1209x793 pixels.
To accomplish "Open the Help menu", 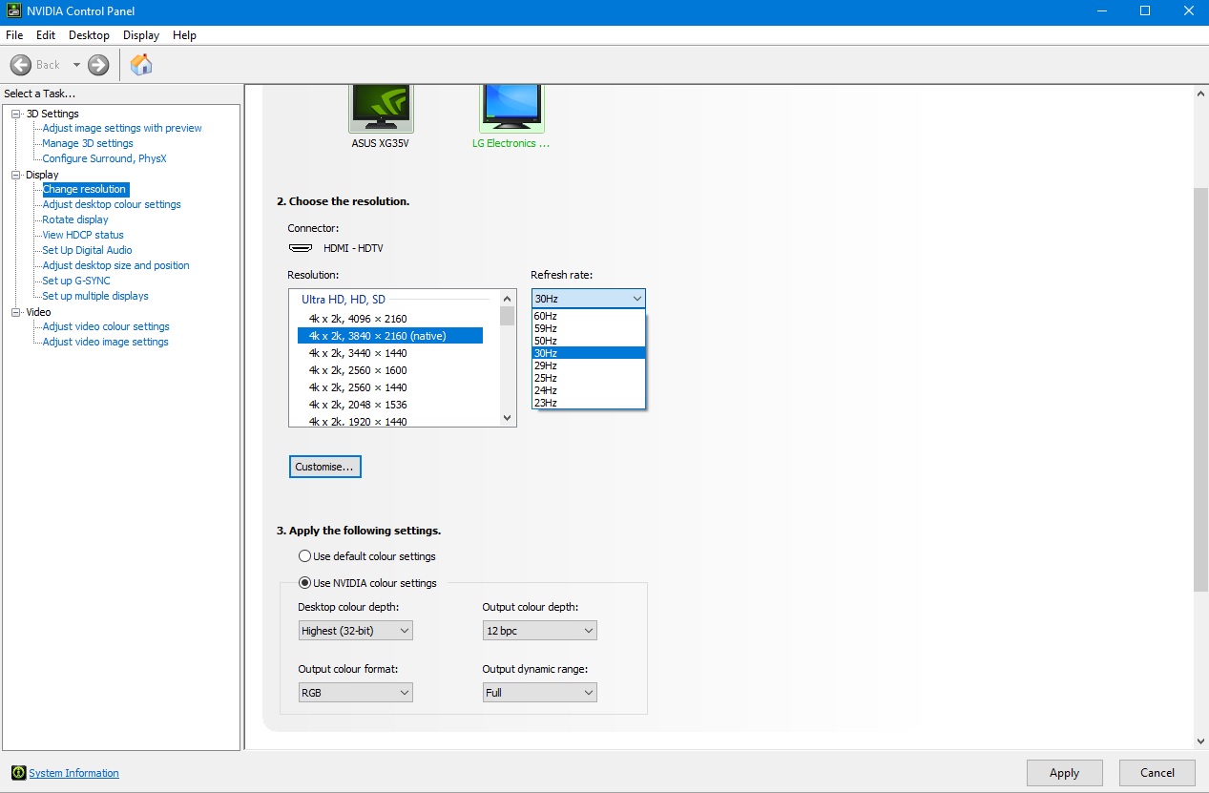I will (184, 35).
